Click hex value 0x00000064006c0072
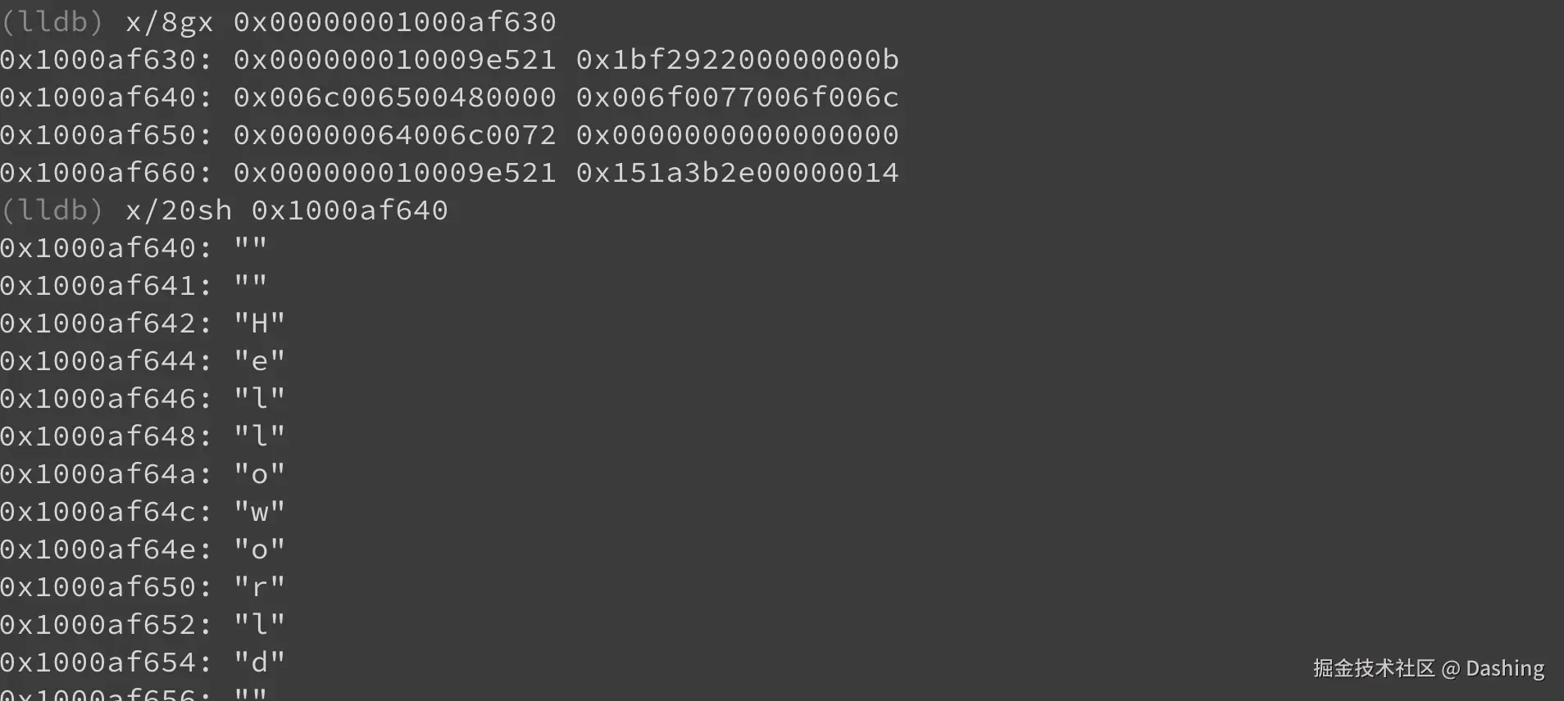Screen dimensions: 1564x701 [x=394, y=135]
